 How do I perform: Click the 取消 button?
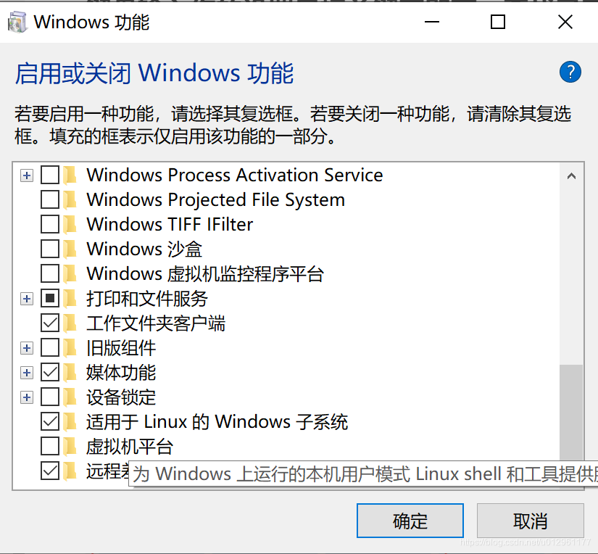530,521
